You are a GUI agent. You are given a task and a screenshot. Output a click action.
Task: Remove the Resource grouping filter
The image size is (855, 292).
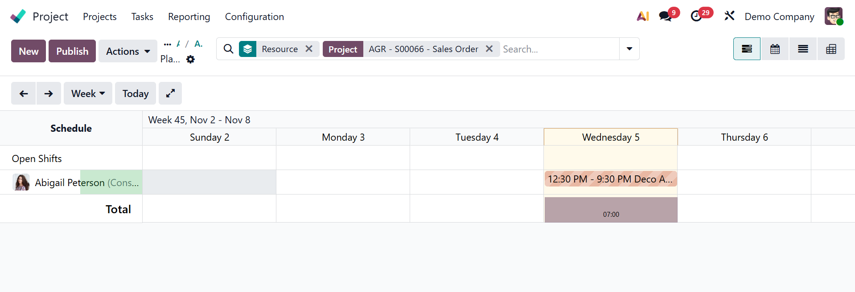(x=309, y=49)
